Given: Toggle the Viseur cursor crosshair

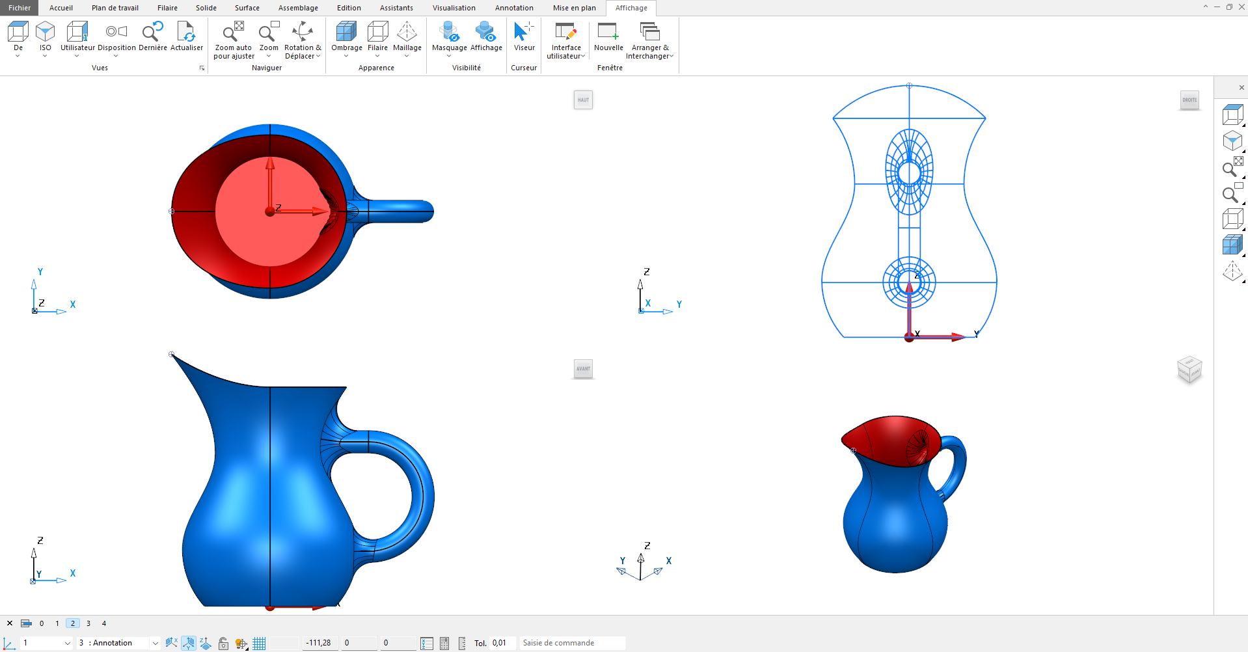Looking at the screenshot, I should pos(524,32).
